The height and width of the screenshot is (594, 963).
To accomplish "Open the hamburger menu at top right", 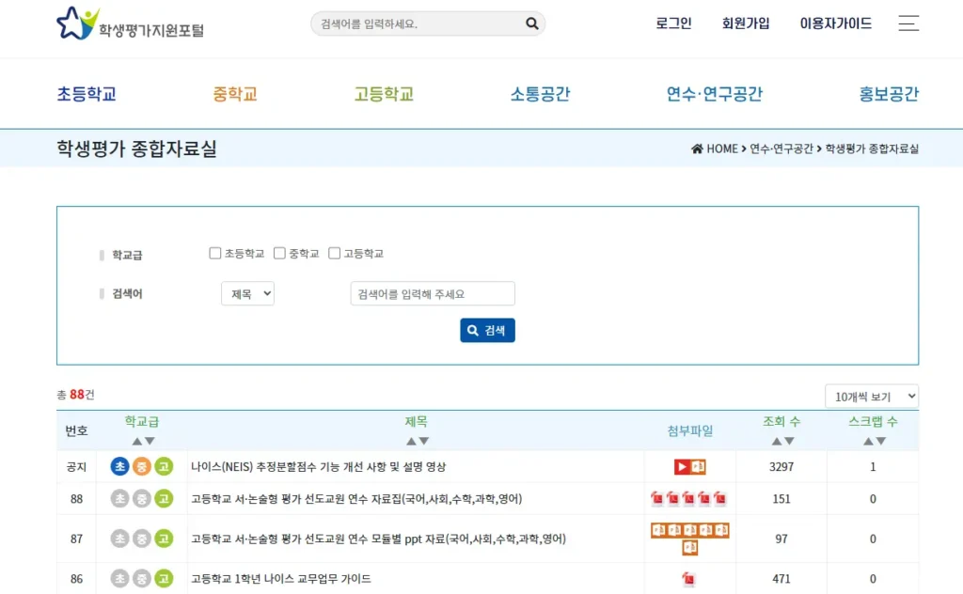I will pos(908,24).
